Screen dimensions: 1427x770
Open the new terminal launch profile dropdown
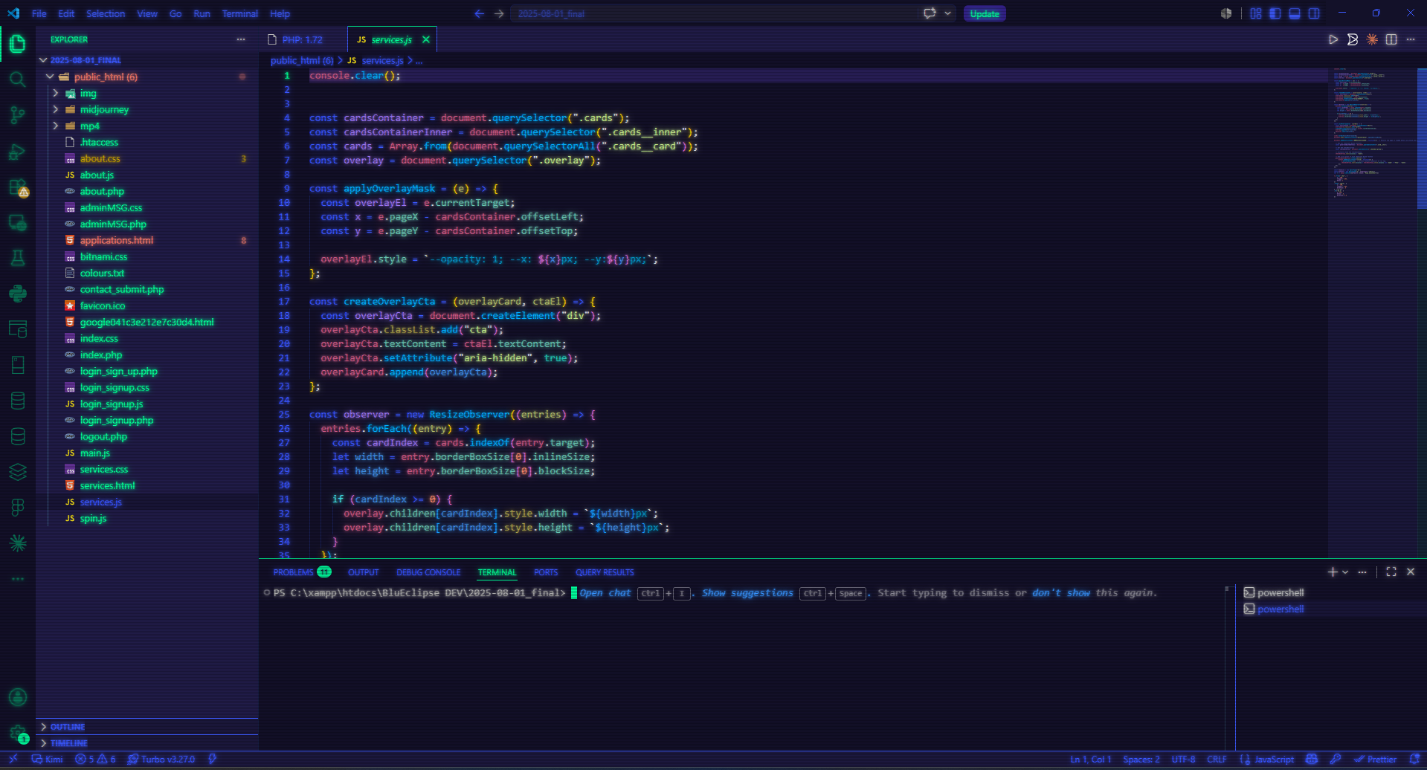(1345, 572)
